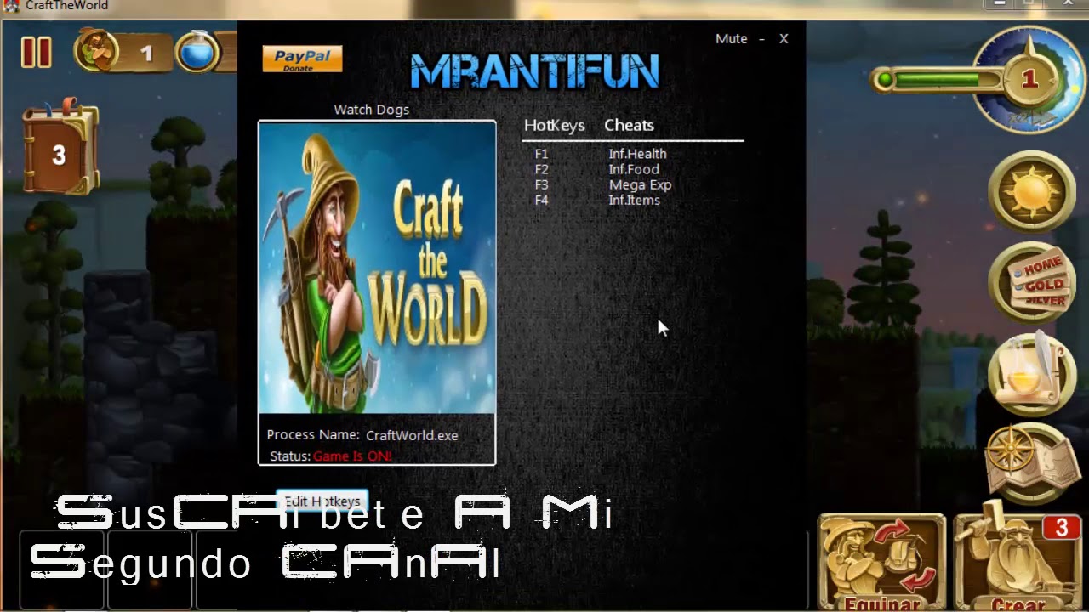Open the compass map button
Screen dimensions: 1089x612
click(x=1031, y=462)
